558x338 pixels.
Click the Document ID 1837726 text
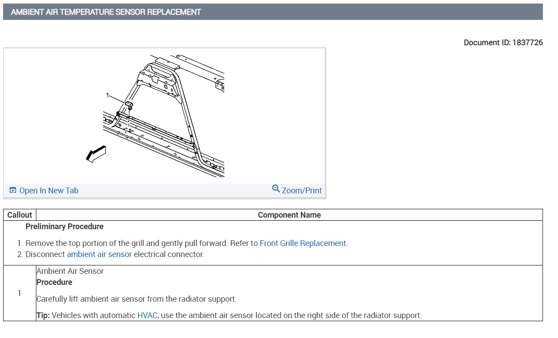coord(503,42)
